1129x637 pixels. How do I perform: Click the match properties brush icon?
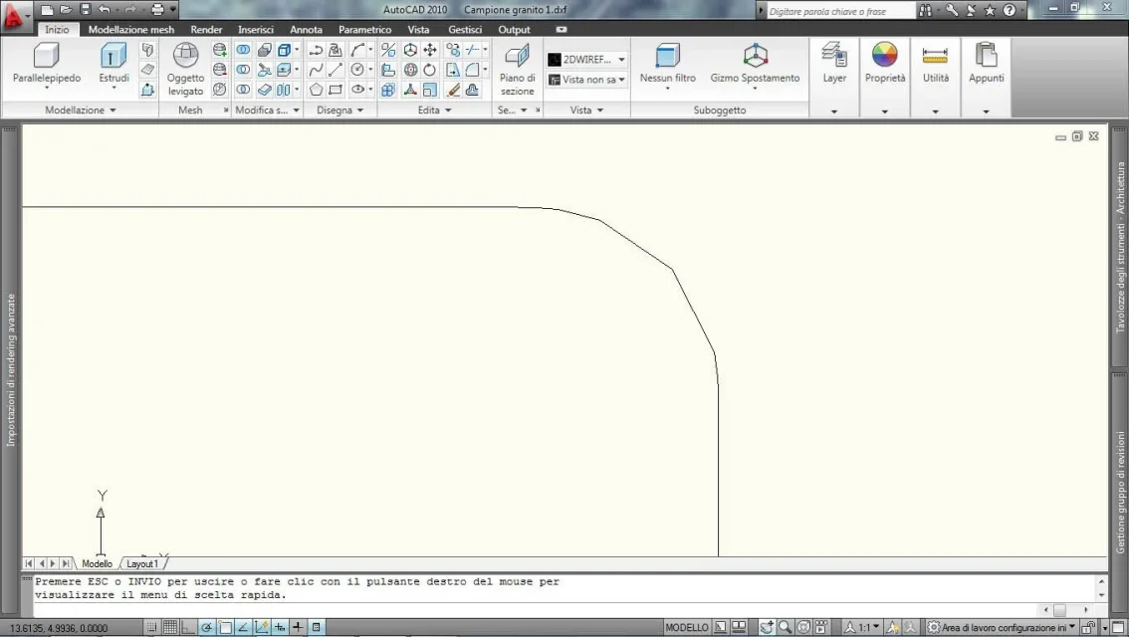click(453, 90)
